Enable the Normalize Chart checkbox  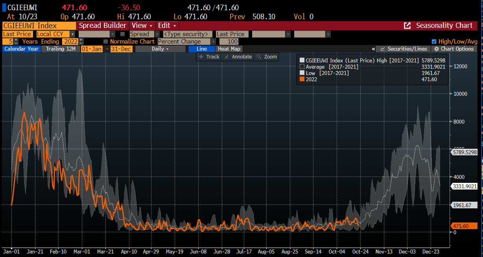[x=105, y=42]
